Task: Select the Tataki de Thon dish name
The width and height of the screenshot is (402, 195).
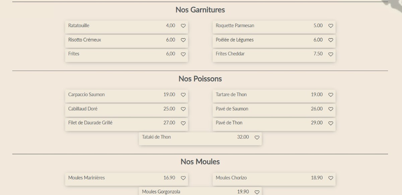Action: pyautogui.click(x=156, y=137)
